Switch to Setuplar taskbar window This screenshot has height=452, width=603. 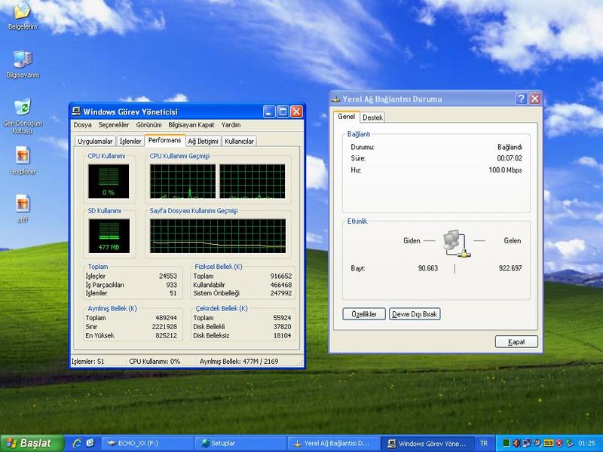[240, 443]
